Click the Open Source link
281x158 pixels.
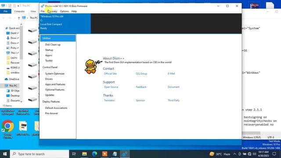coord(111,87)
